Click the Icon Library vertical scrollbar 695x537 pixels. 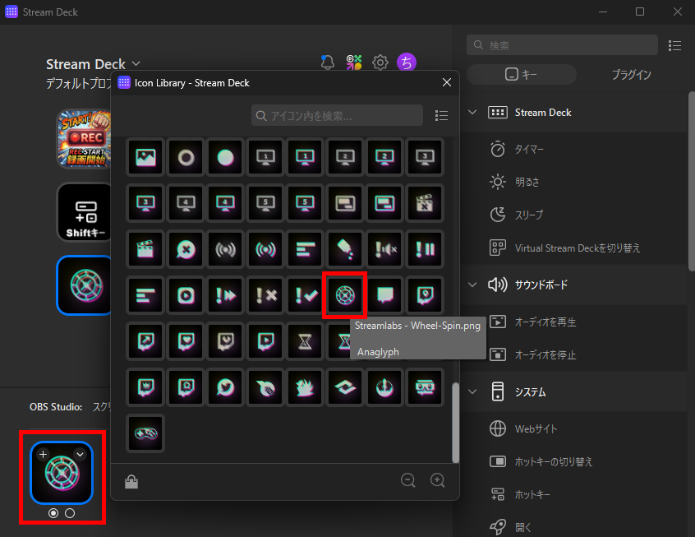click(x=455, y=423)
